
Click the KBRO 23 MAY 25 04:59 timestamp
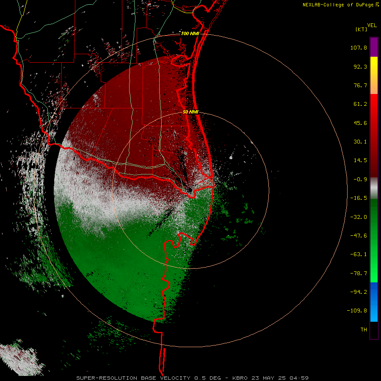click(271, 378)
